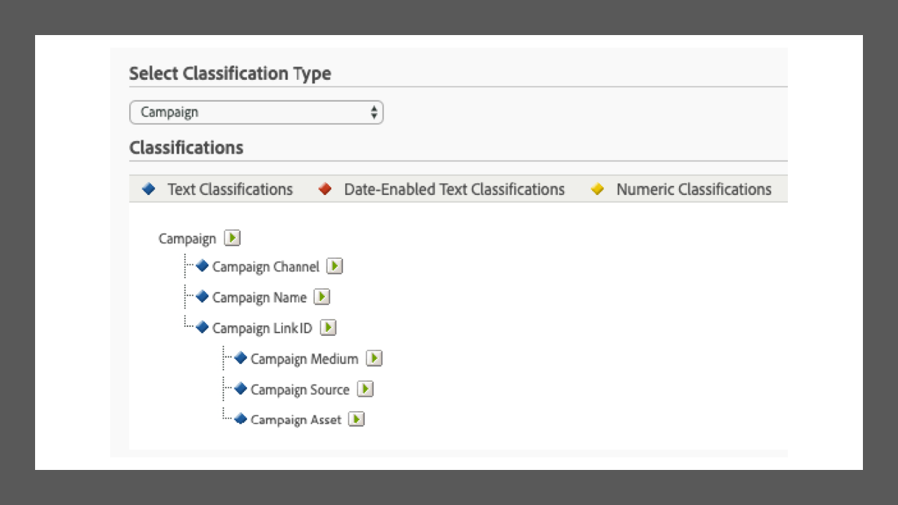This screenshot has height=505, width=898.
Task: Expand the Campaign Link ID tree node
Action: 263,328
